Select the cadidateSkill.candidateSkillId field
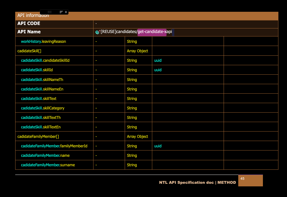 click(45, 61)
